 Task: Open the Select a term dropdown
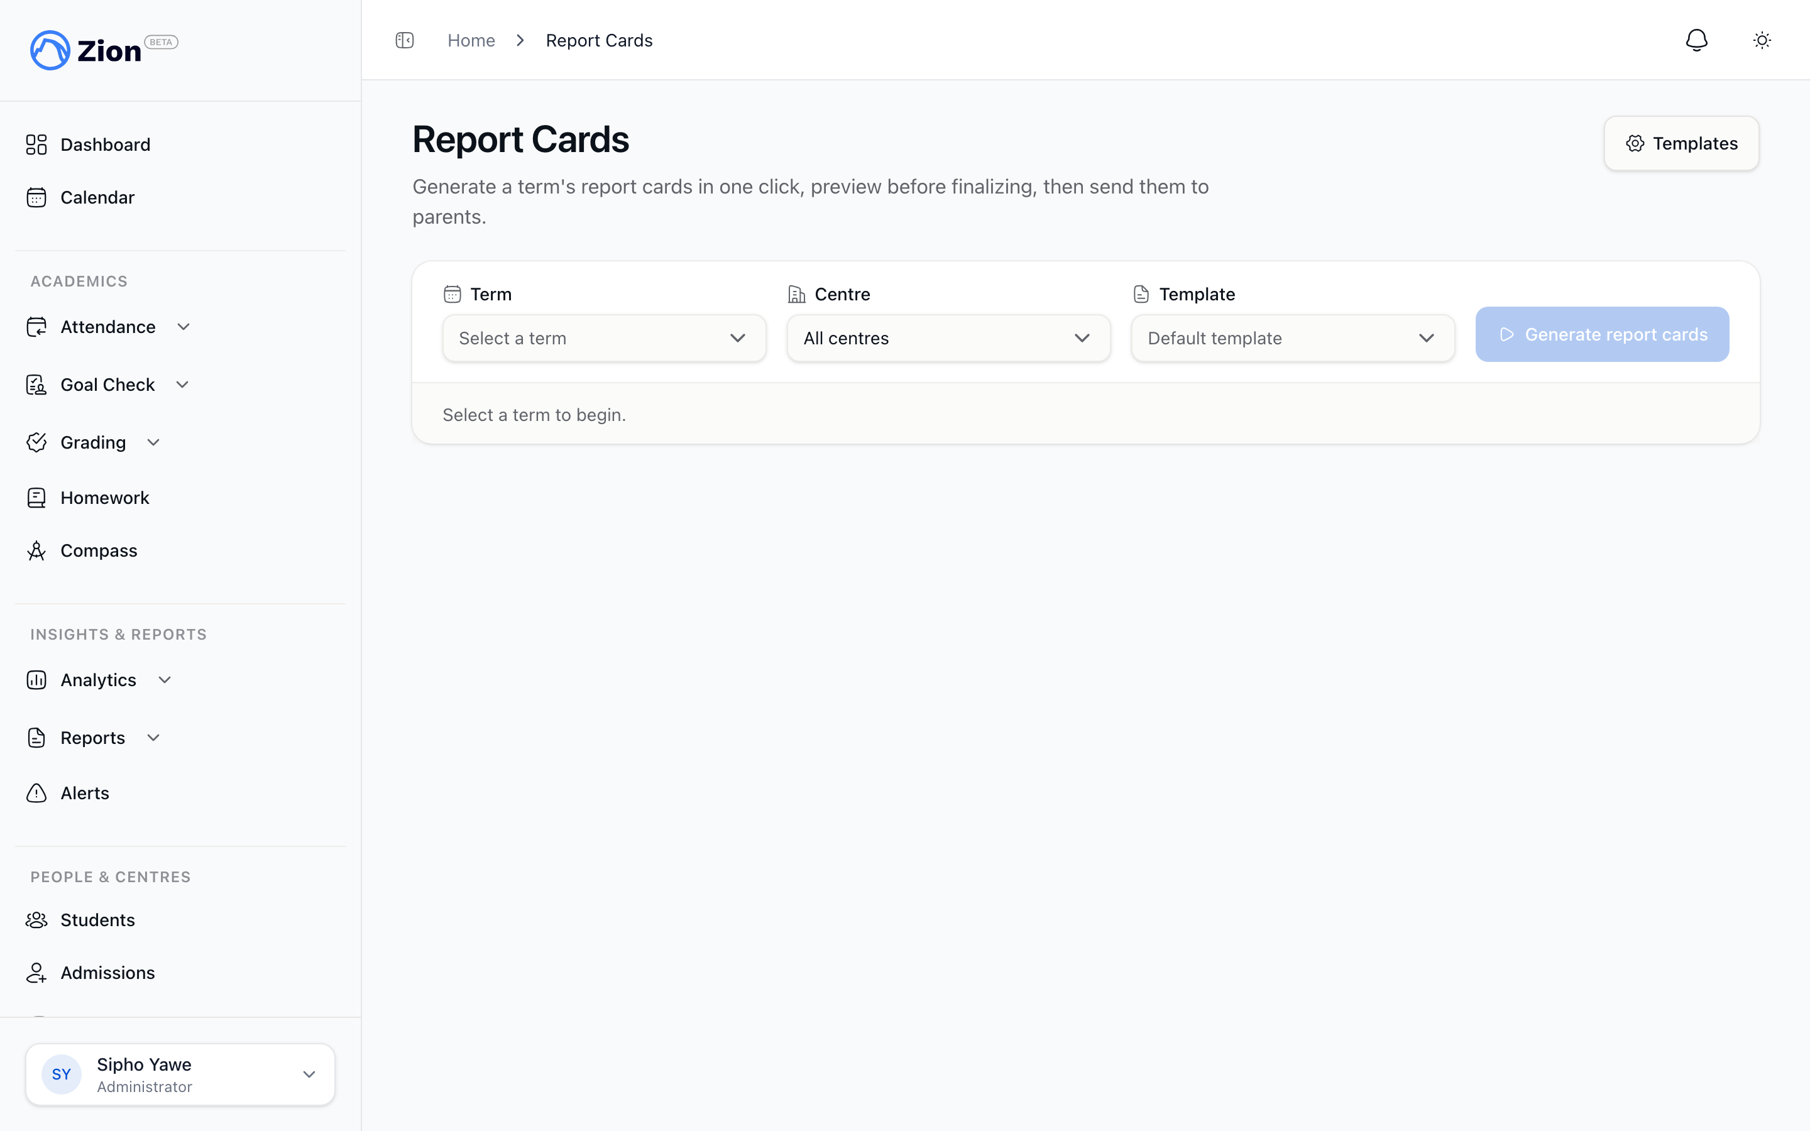tap(603, 338)
